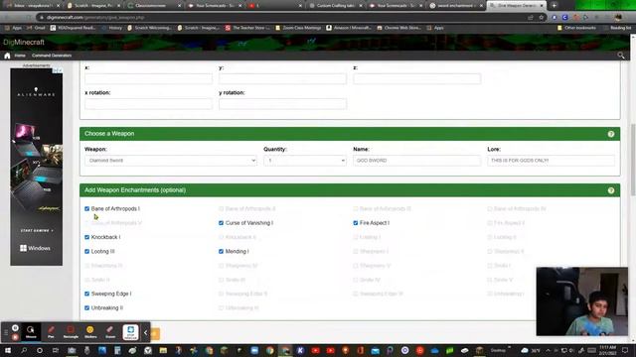This screenshot has width=636, height=357.
Task: Open the Command Generators menu item
Action: tap(52, 56)
